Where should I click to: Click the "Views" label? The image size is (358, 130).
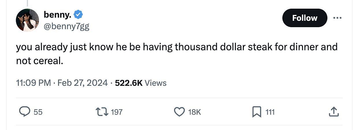pyautogui.click(x=156, y=83)
